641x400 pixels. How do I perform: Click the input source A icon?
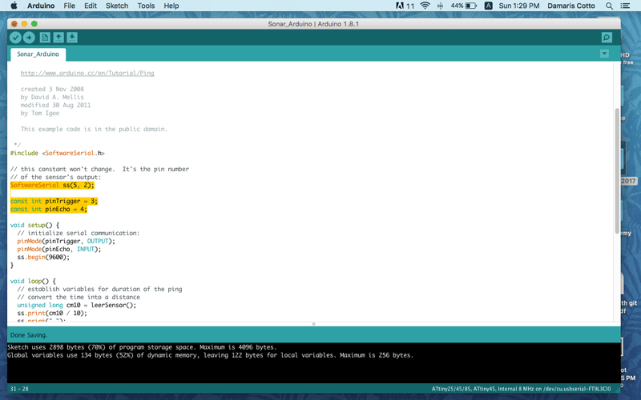[x=488, y=6]
